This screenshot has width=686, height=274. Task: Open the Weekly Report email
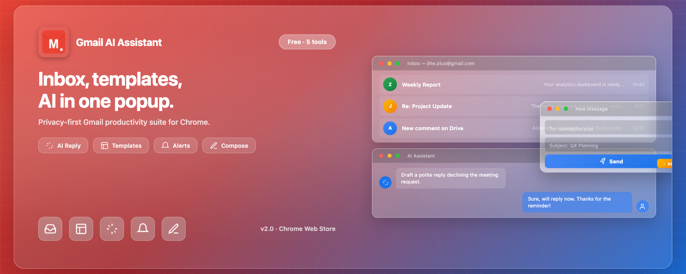tap(514, 85)
